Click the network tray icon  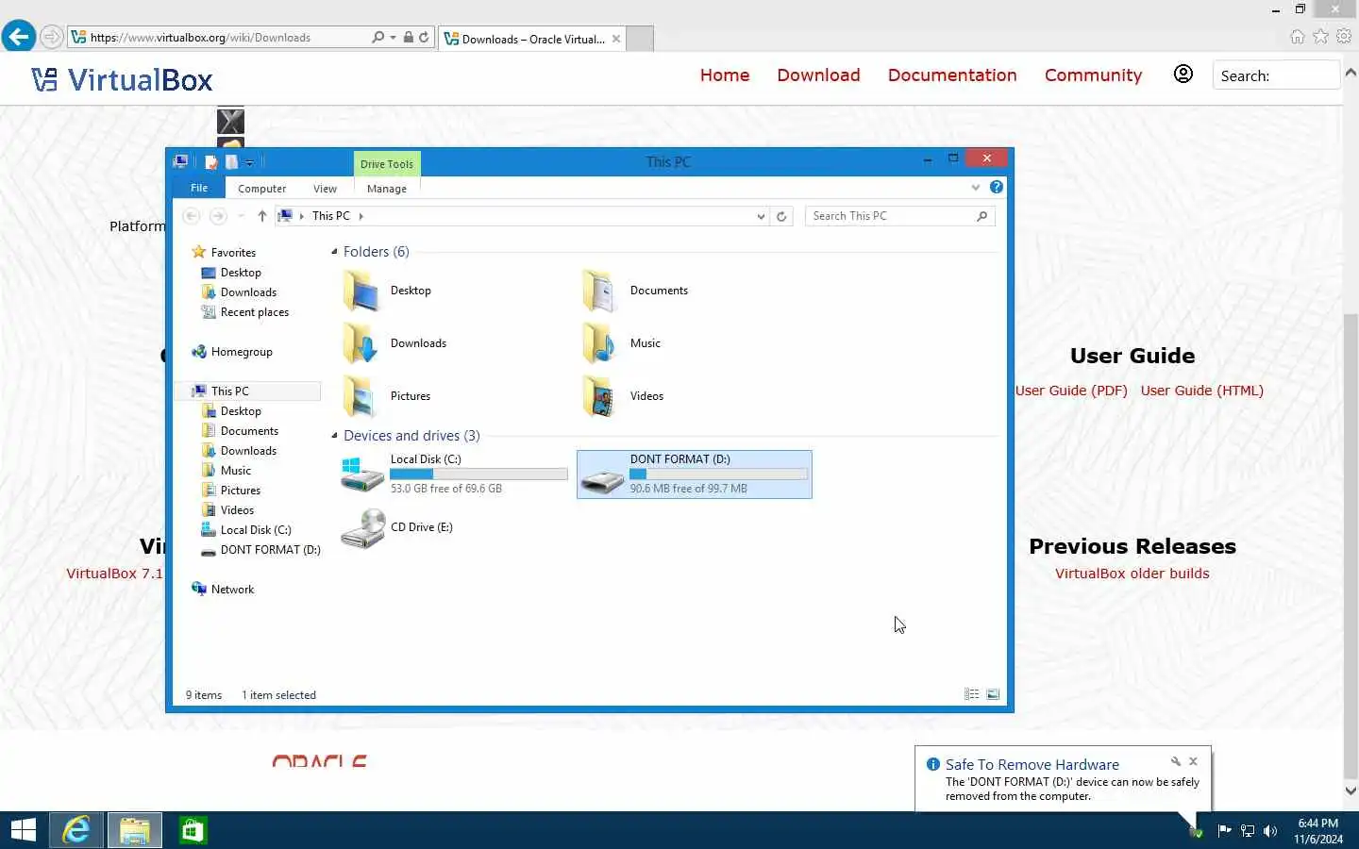(x=1248, y=831)
